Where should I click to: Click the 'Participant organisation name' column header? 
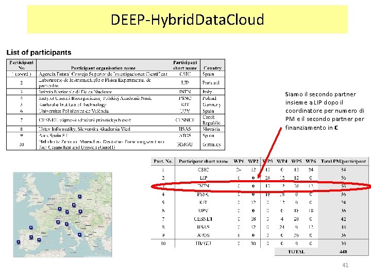103,68
